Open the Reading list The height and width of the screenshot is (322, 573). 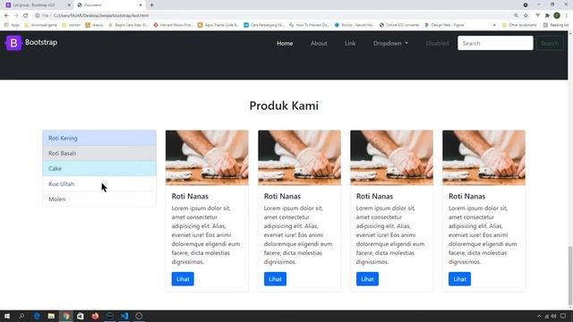click(556, 25)
